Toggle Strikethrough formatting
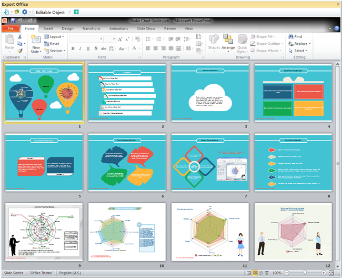The height and width of the screenshot is (278, 342). 104,48
